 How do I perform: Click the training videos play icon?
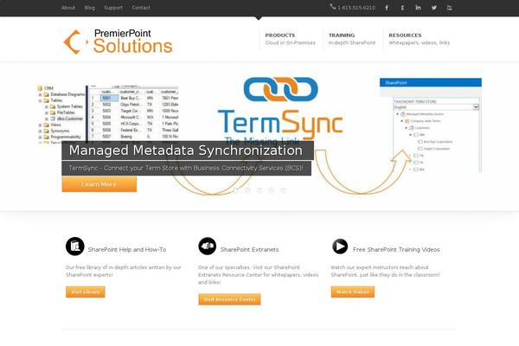[x=340, y=246]
